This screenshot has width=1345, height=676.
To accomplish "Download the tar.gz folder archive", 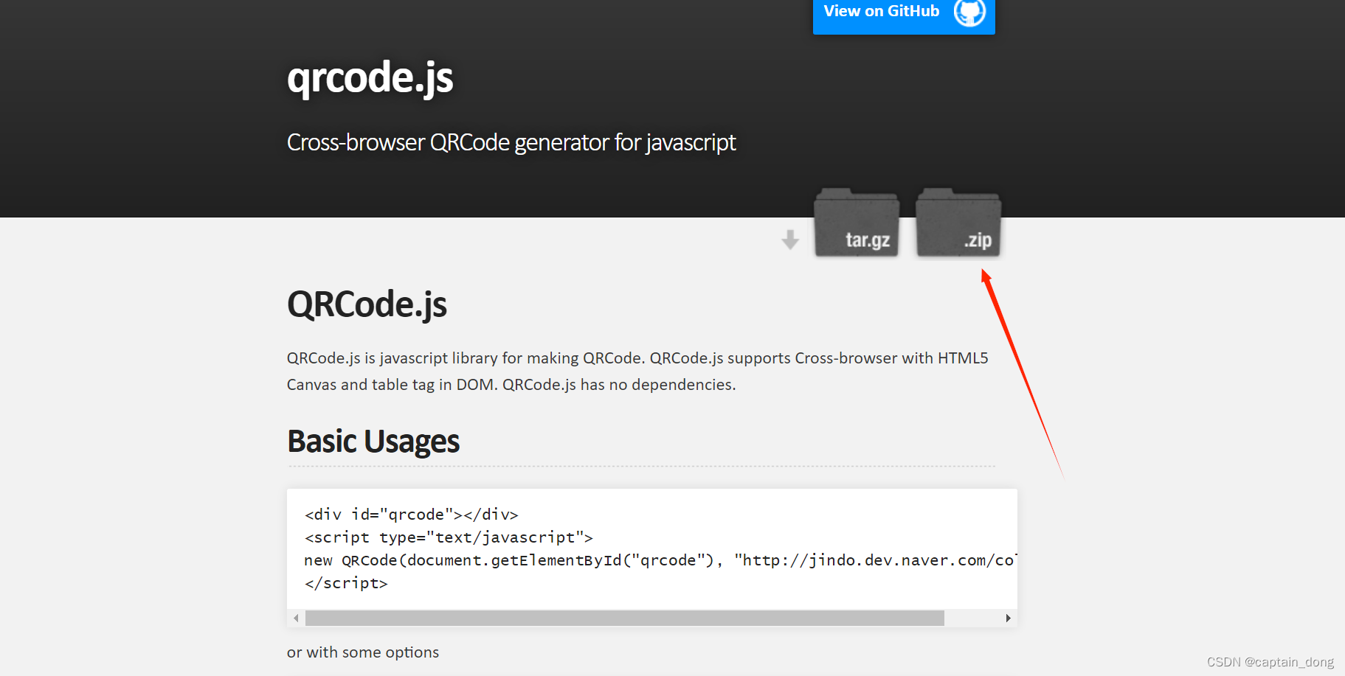I will click(x=857, y=223).
